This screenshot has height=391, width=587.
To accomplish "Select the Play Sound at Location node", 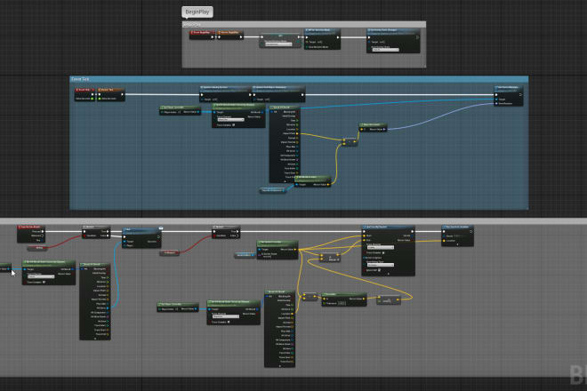I will 457,235.
